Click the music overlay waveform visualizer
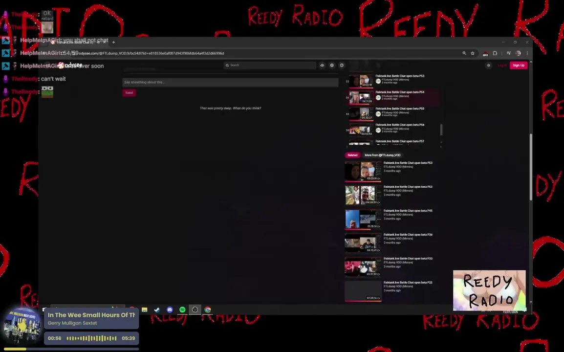The image size is (564, 352). [92, 338]
